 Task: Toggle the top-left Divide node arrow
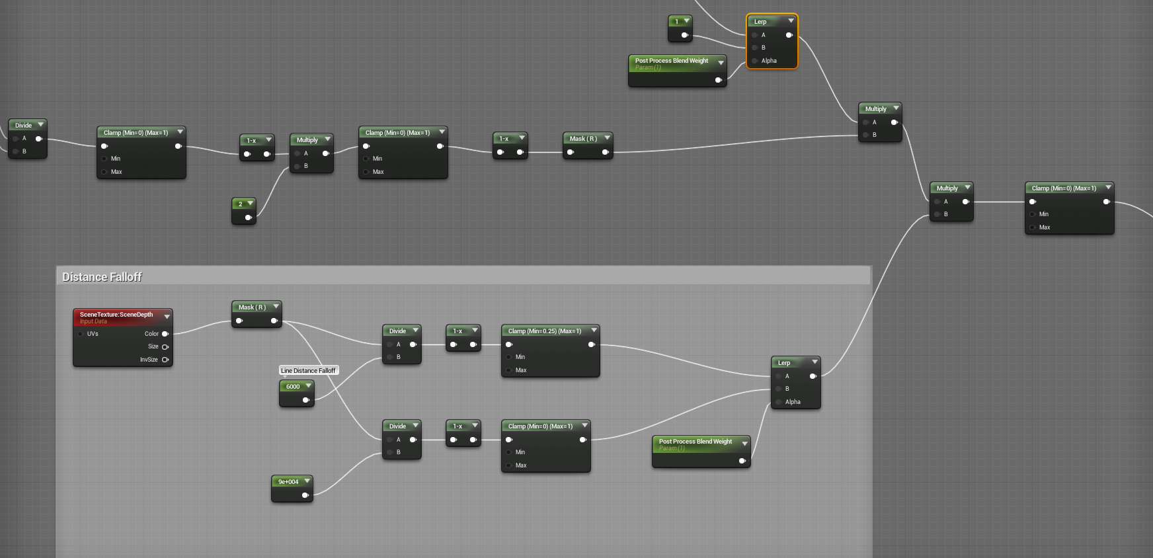coord(40,124)
